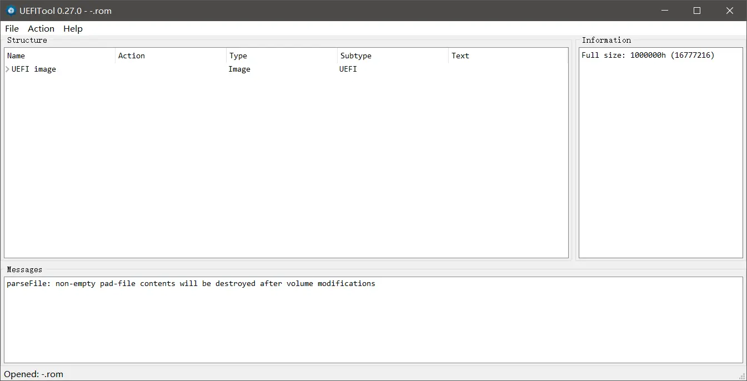Maximize the UEFITool window

pos(697,11)
